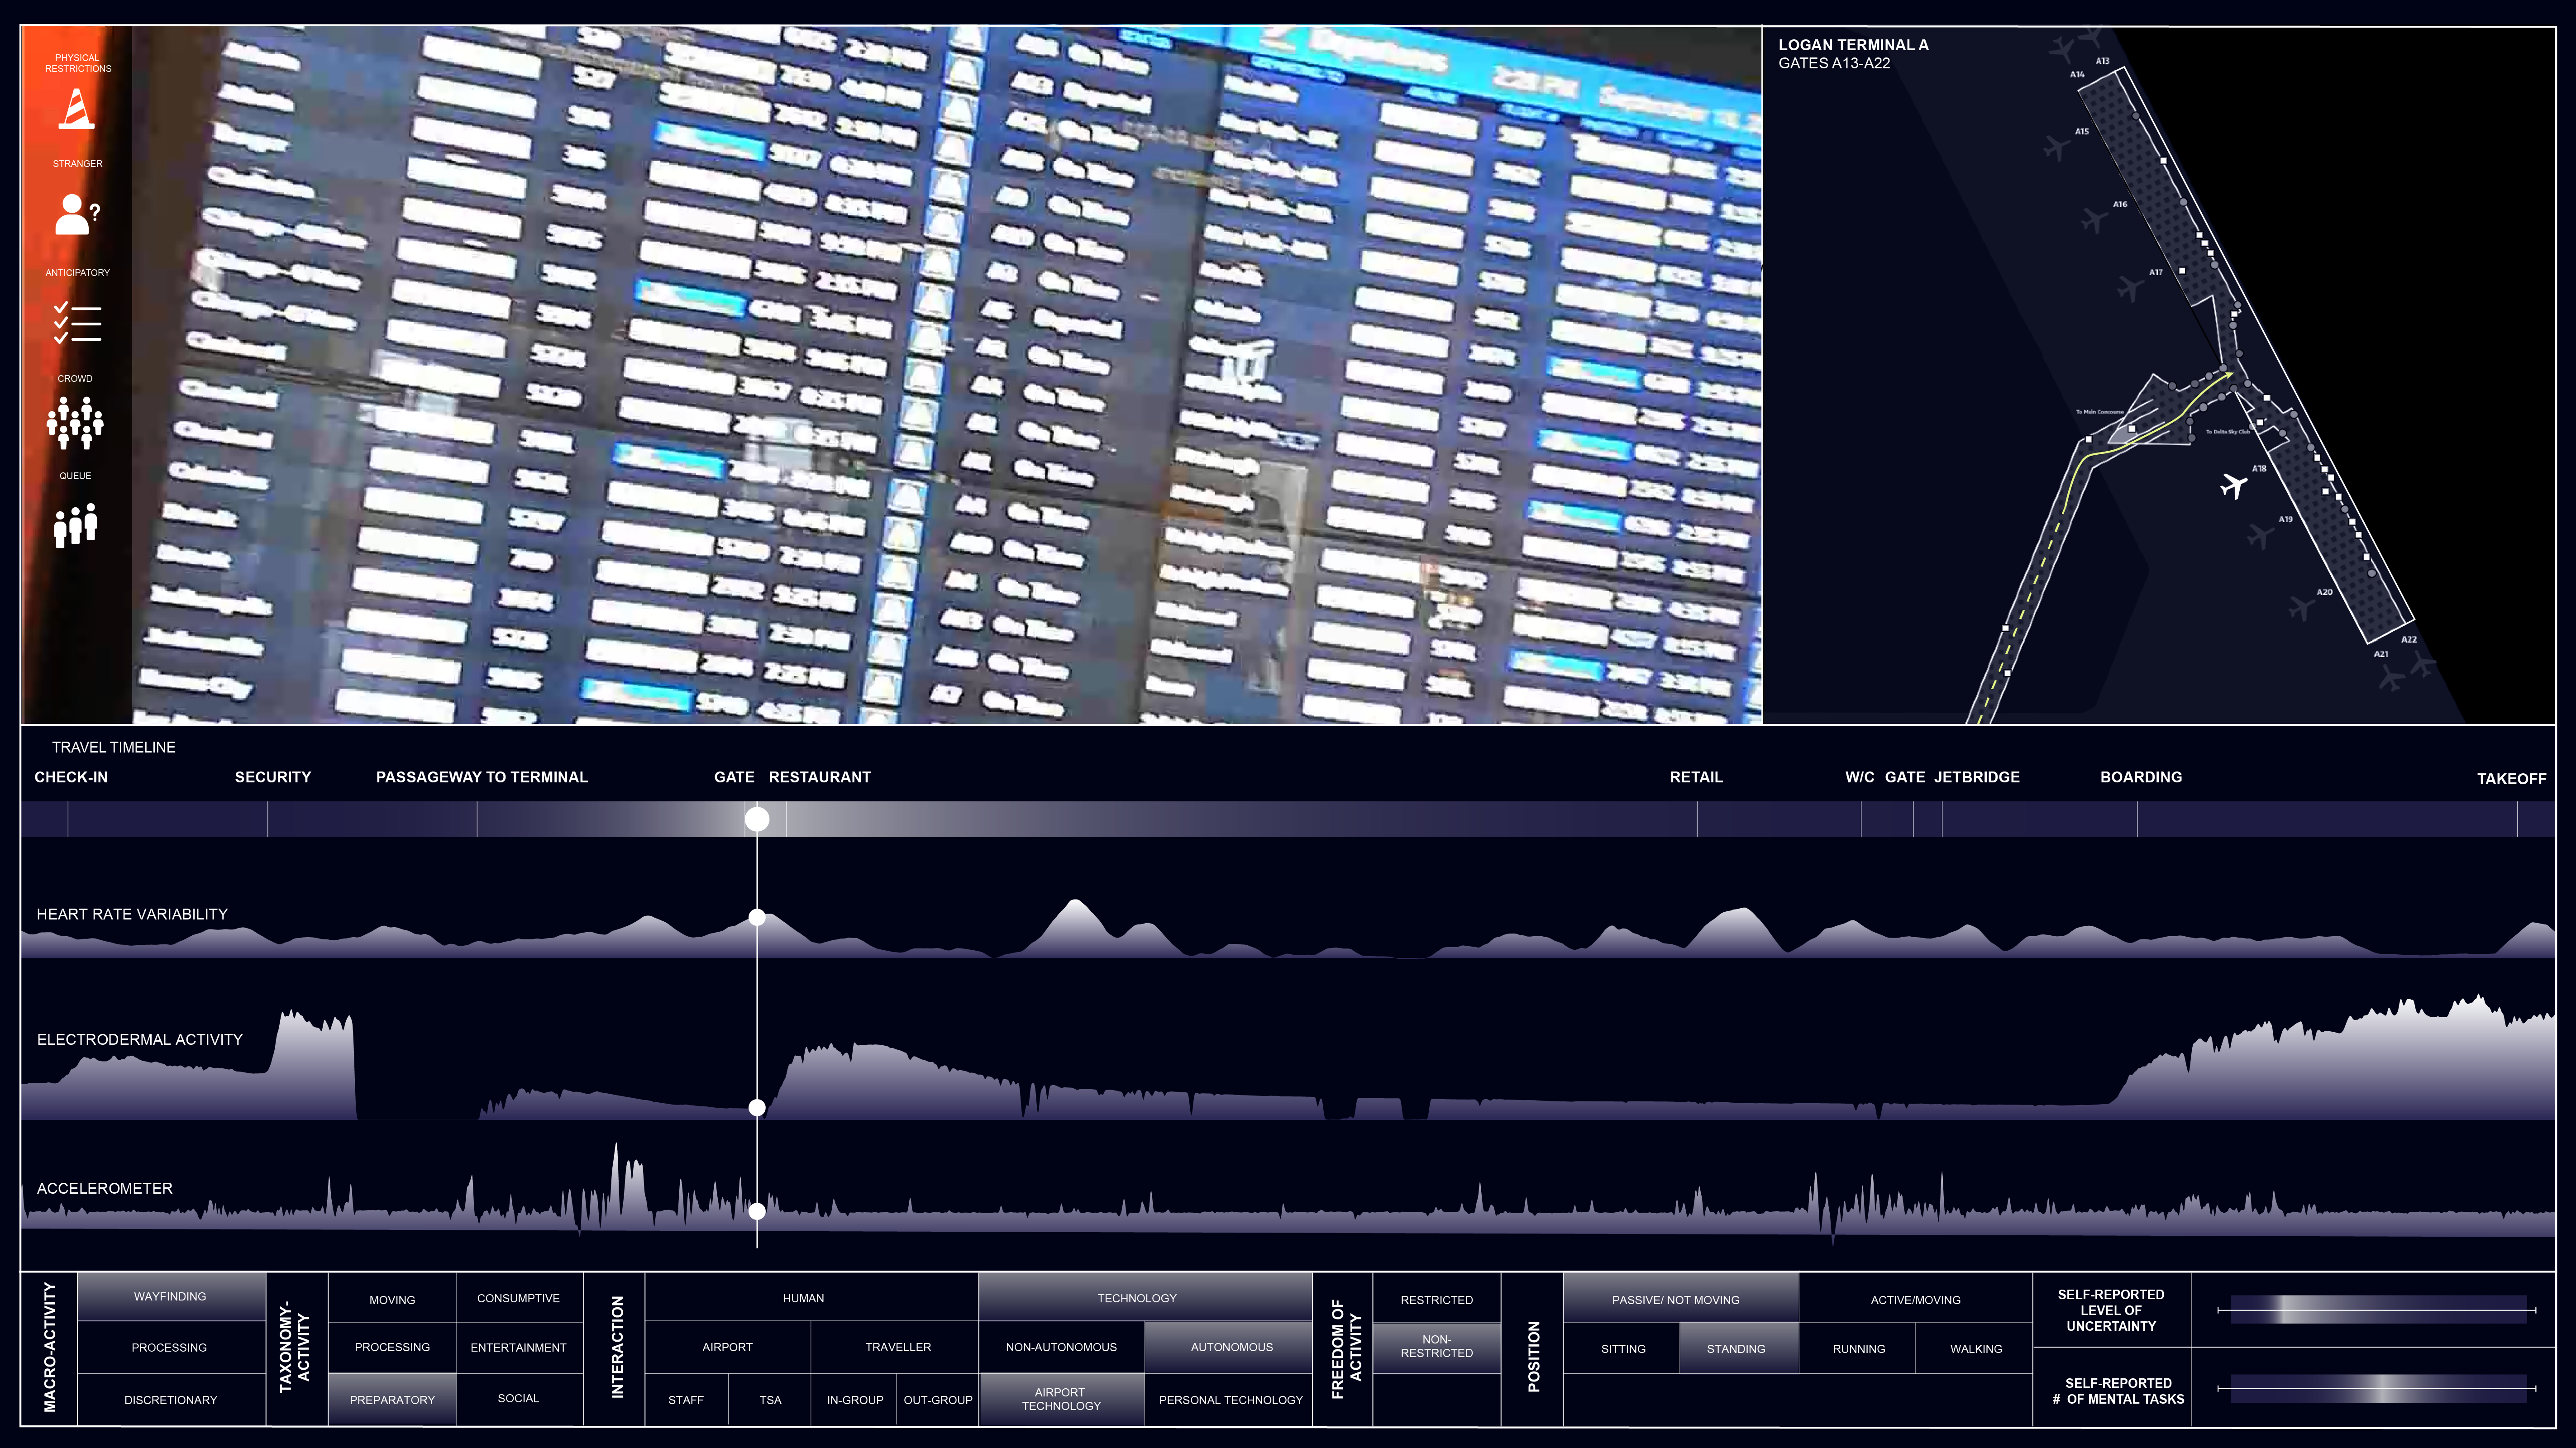Screen dimensions: 2576x1448
Task: Select PROCESSING under Macro-Activity
Action: [171, 1347]
